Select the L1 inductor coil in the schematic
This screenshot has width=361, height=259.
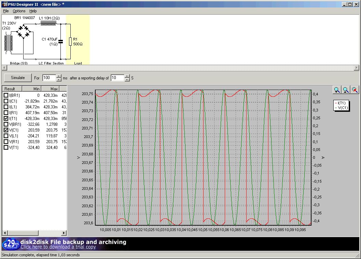tap(48, 24)
